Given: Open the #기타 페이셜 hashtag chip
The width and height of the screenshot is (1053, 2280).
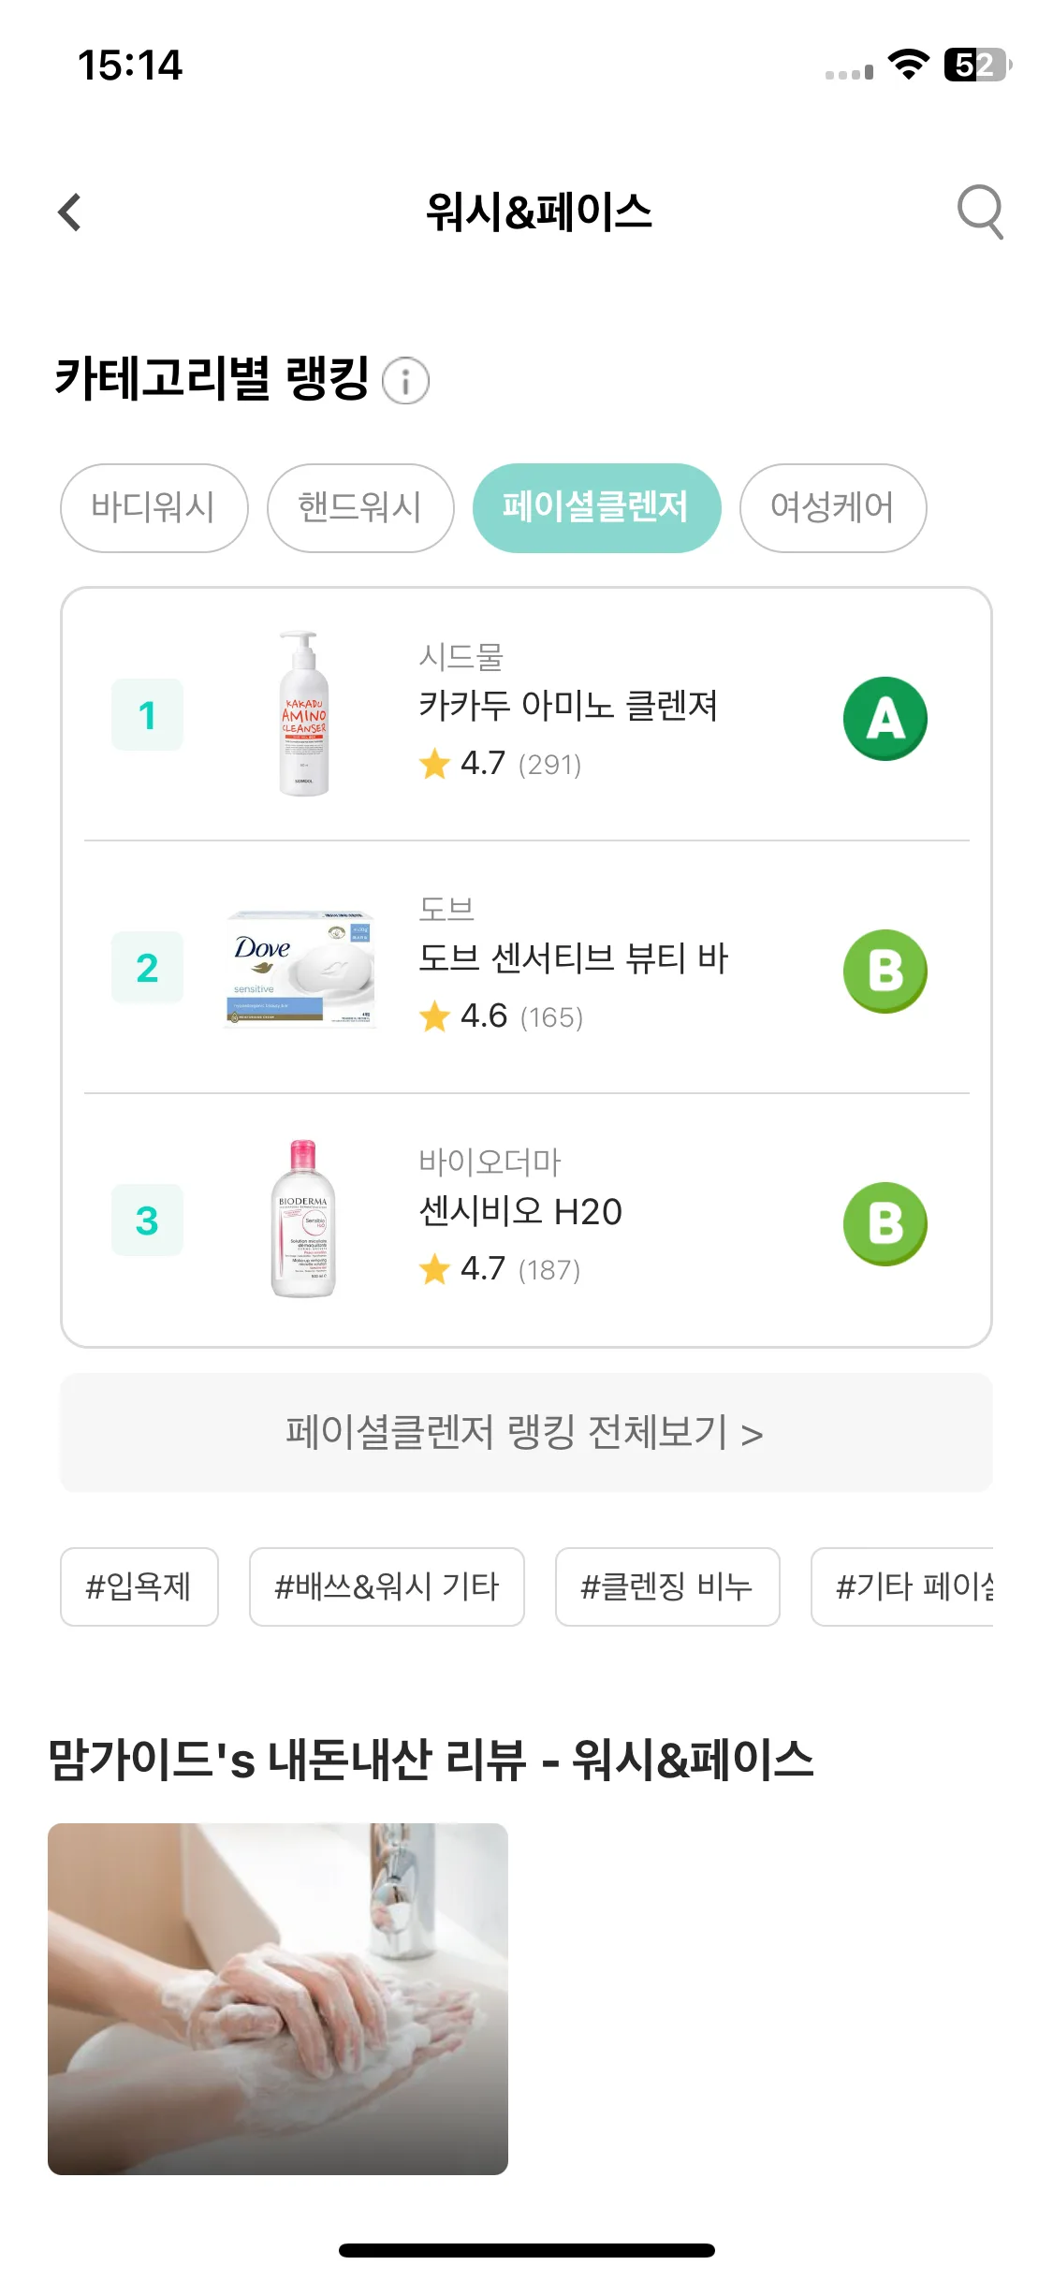Looking at the screenshot, I should (902, 1586).
